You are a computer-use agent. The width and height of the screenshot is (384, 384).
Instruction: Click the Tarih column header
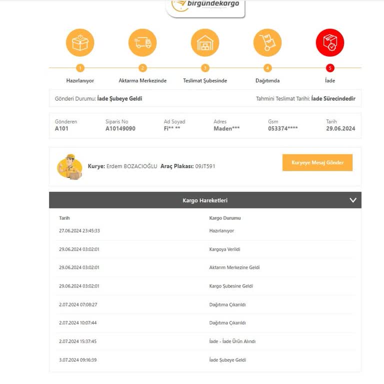(x=64, y=218)
